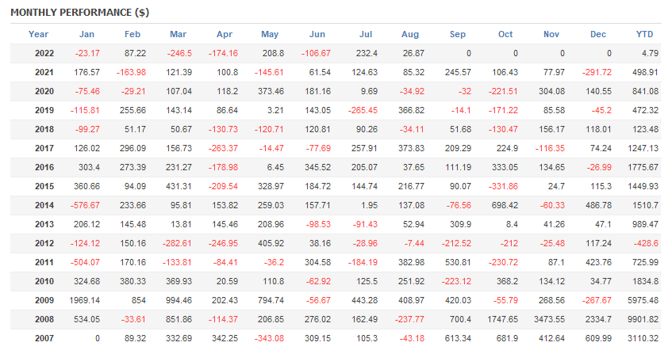Click the 2019 year row label
This screenshot has width=672, height=350.
click(46, 109)
